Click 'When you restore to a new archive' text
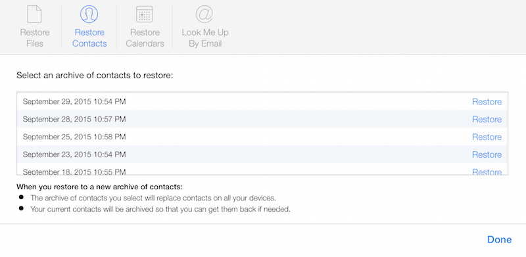Screen dimensions: 526x257 pyautogui.click(x=99, y=187)
